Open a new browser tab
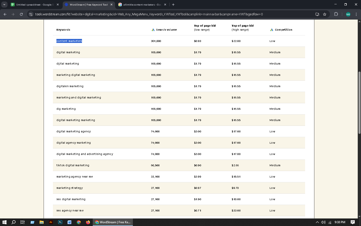Screen dimensions: 361x226 173,5
